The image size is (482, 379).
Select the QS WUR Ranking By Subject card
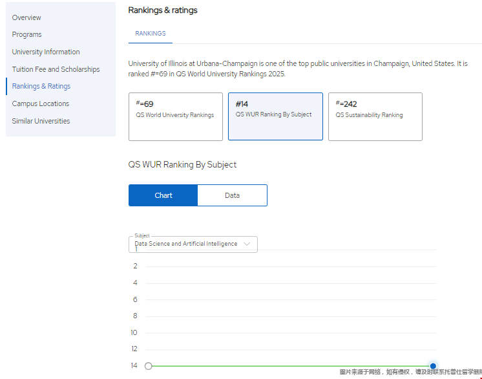[x=275, y=116]
